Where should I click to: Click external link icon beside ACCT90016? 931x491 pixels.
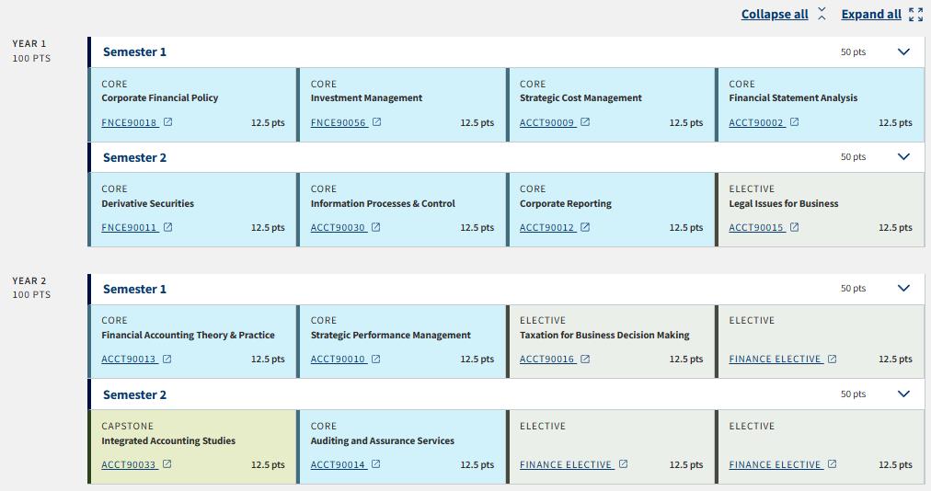585,359
